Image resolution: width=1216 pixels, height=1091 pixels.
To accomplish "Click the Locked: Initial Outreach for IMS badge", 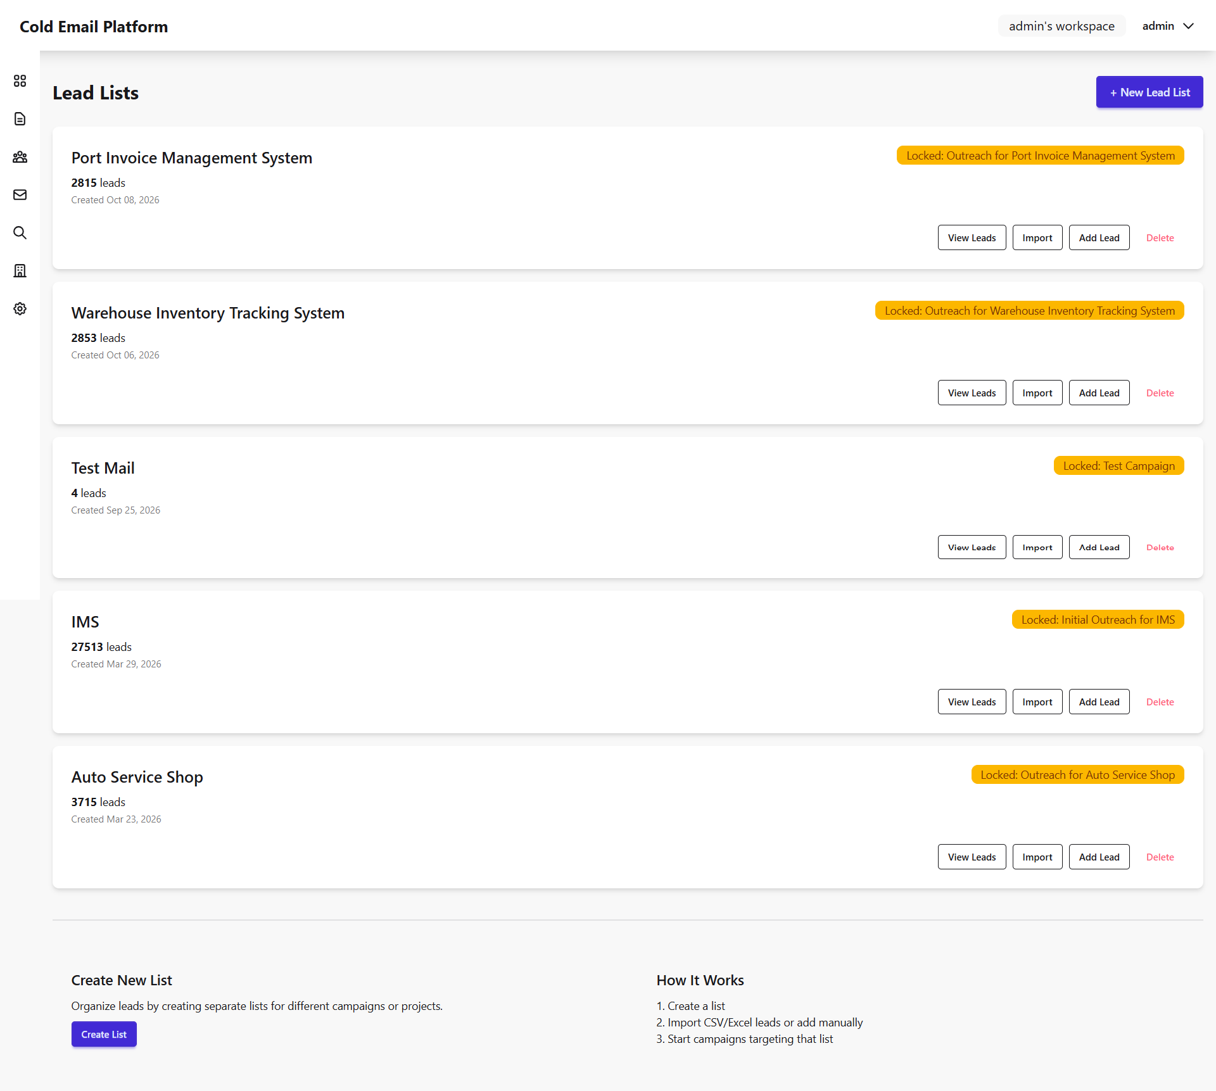I will [x=1098, y=620].
